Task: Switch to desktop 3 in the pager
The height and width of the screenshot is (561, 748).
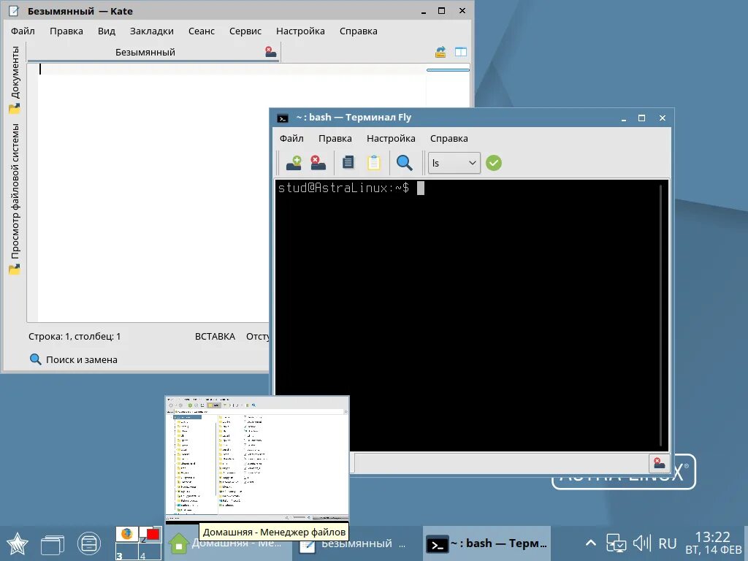Action: tap(127, 552)
